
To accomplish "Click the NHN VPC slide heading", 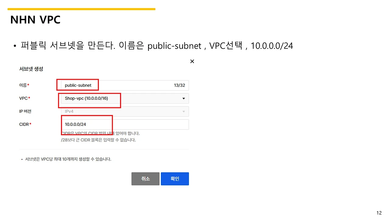I will pyautogui.click(x=35, y=19).
